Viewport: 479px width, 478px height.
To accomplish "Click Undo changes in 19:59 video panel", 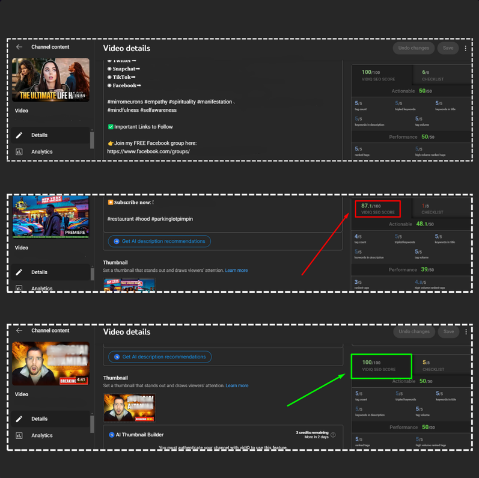I will [413, 48].
